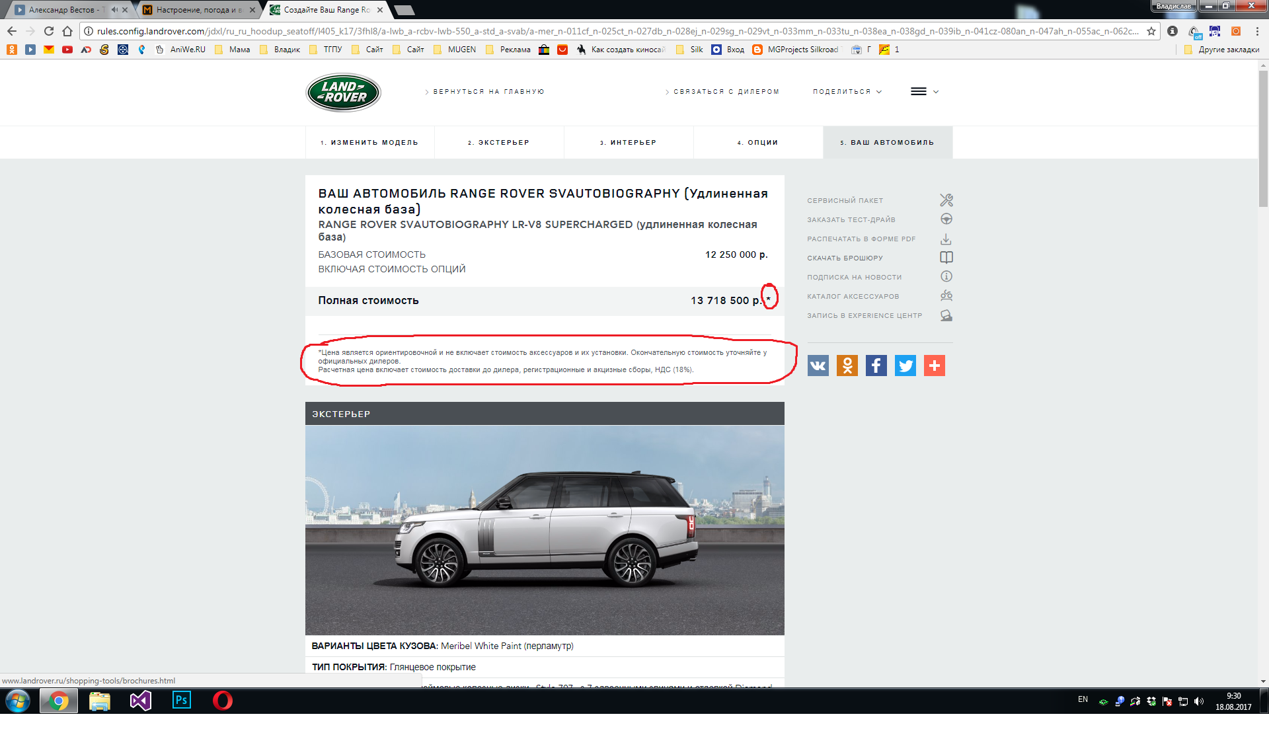Open Chrome home page button

tap(67, 31)
